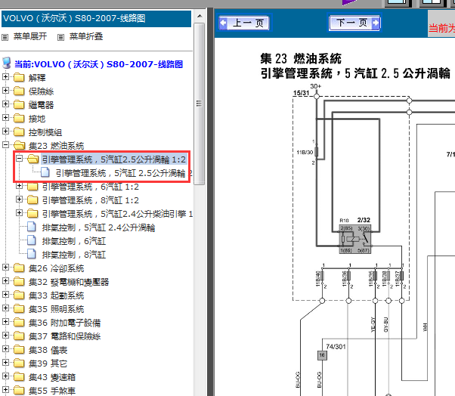This screenshot has height=396, width=455.
Task: Expand the 集36 附加電子設備 node
Action: [x=5, y=322]
